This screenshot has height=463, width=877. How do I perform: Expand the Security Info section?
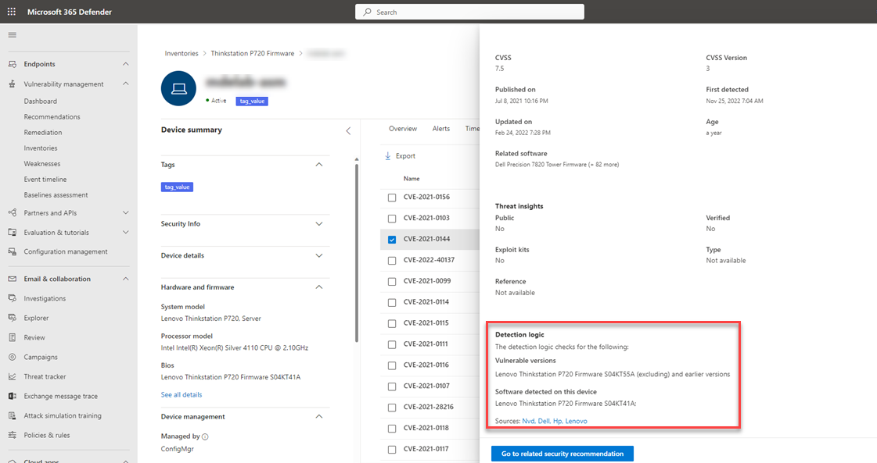pos(318,224)
